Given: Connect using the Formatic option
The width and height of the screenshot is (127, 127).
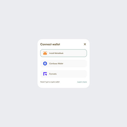Looking at the screenshot, I should [x=63, y=74].
